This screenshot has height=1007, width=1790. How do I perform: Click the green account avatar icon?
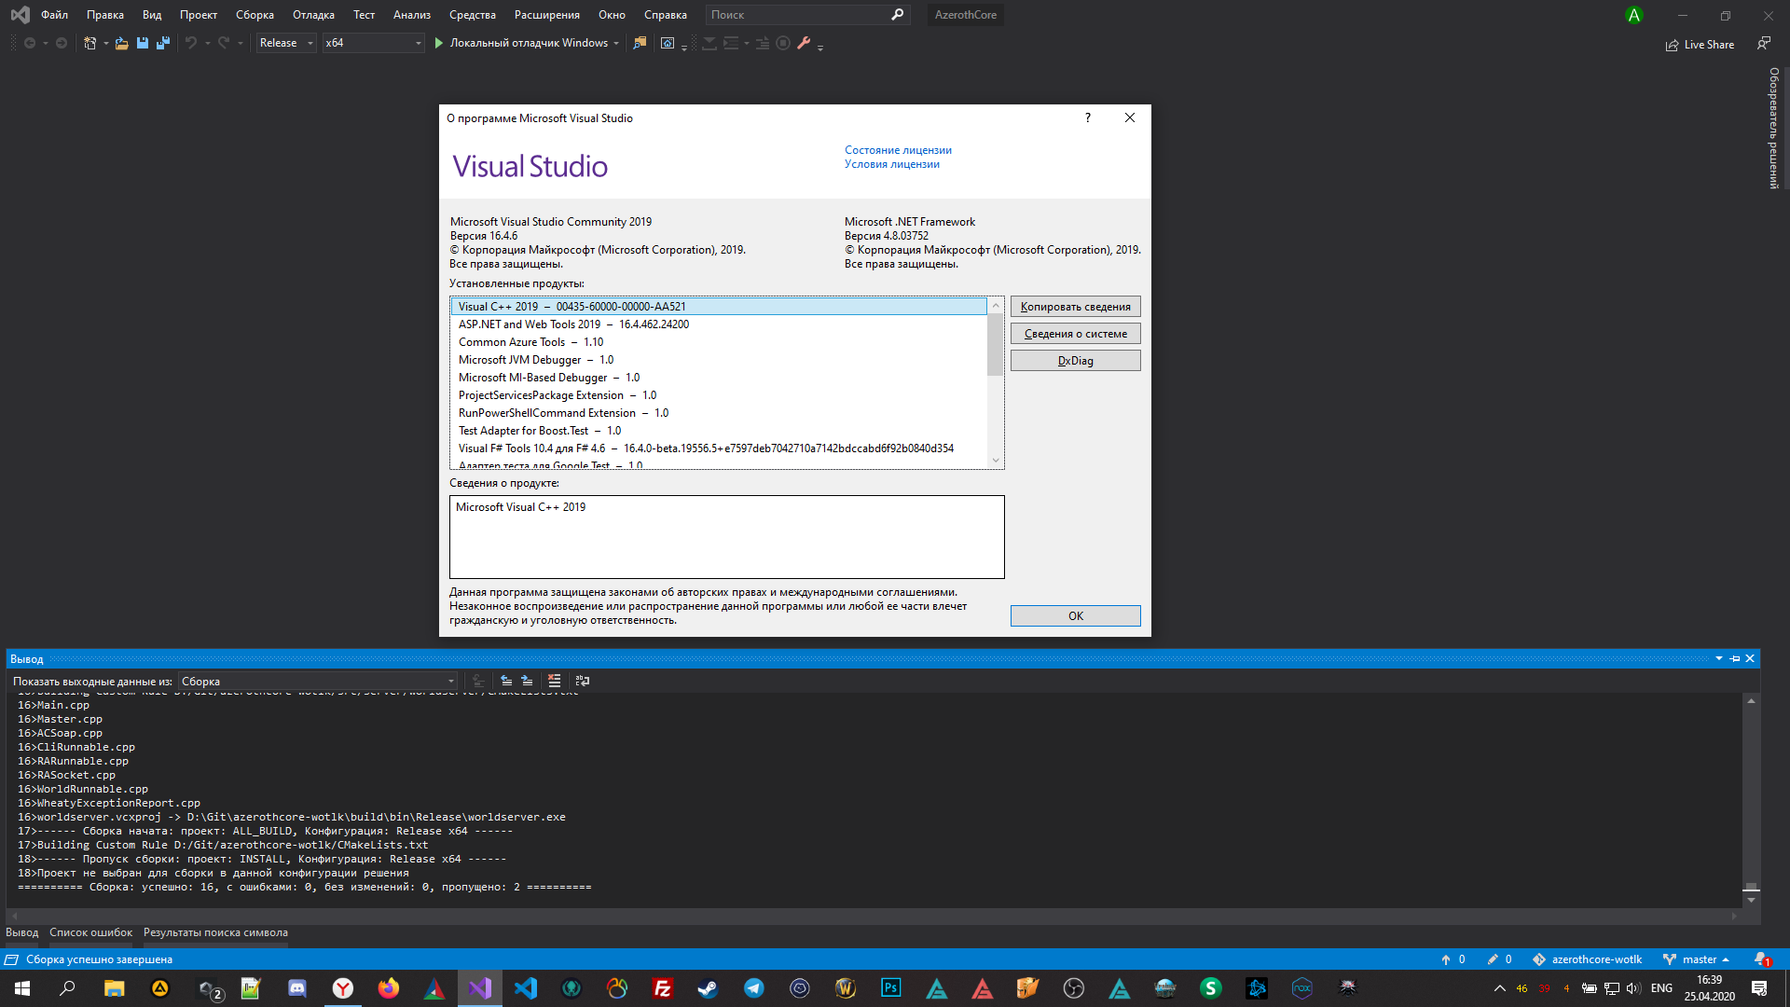(x=1634, y=15)
